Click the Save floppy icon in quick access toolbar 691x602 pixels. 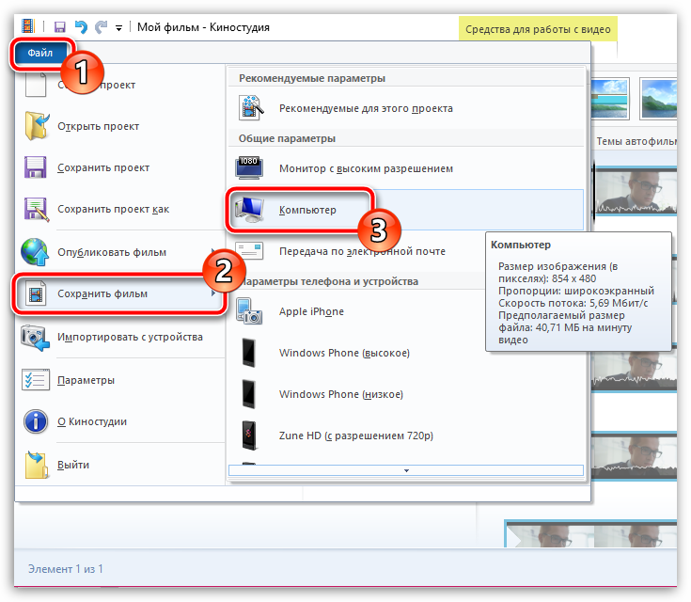[59, 27]
